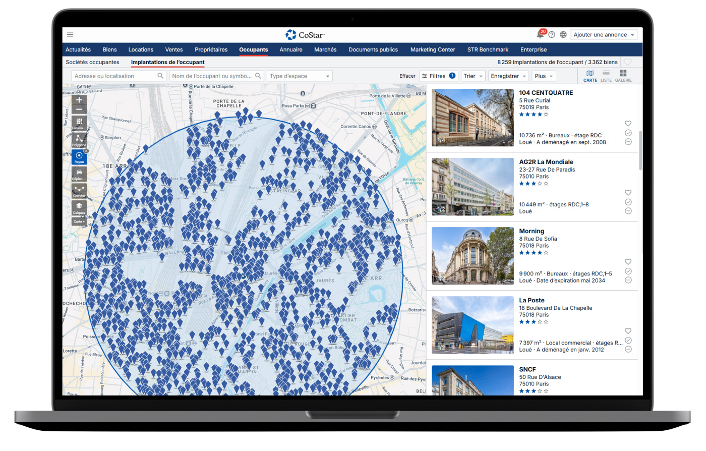Hide the Morning listing with minus icon
The height and width of the screenshot is (451, 706).
click(628, 280)
